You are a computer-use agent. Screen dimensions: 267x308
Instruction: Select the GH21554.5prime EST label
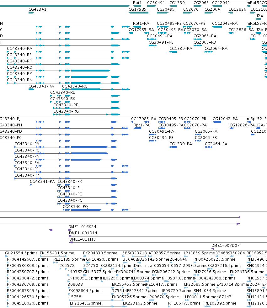[x=21, y=253]
